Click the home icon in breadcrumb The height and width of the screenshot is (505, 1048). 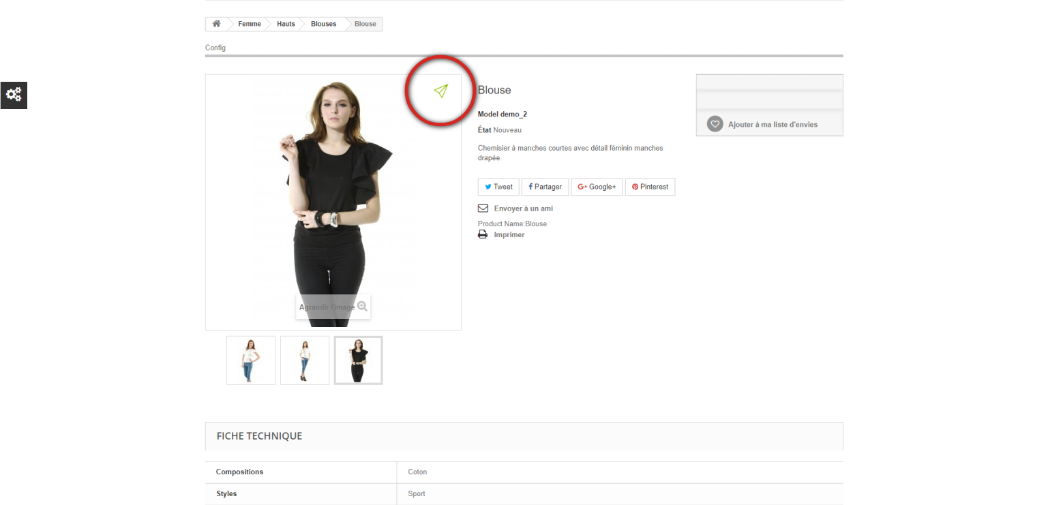pyautogui.click(x=216, y=24)
